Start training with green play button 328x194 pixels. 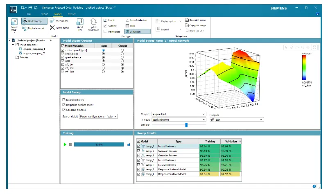tap(65, 144)
